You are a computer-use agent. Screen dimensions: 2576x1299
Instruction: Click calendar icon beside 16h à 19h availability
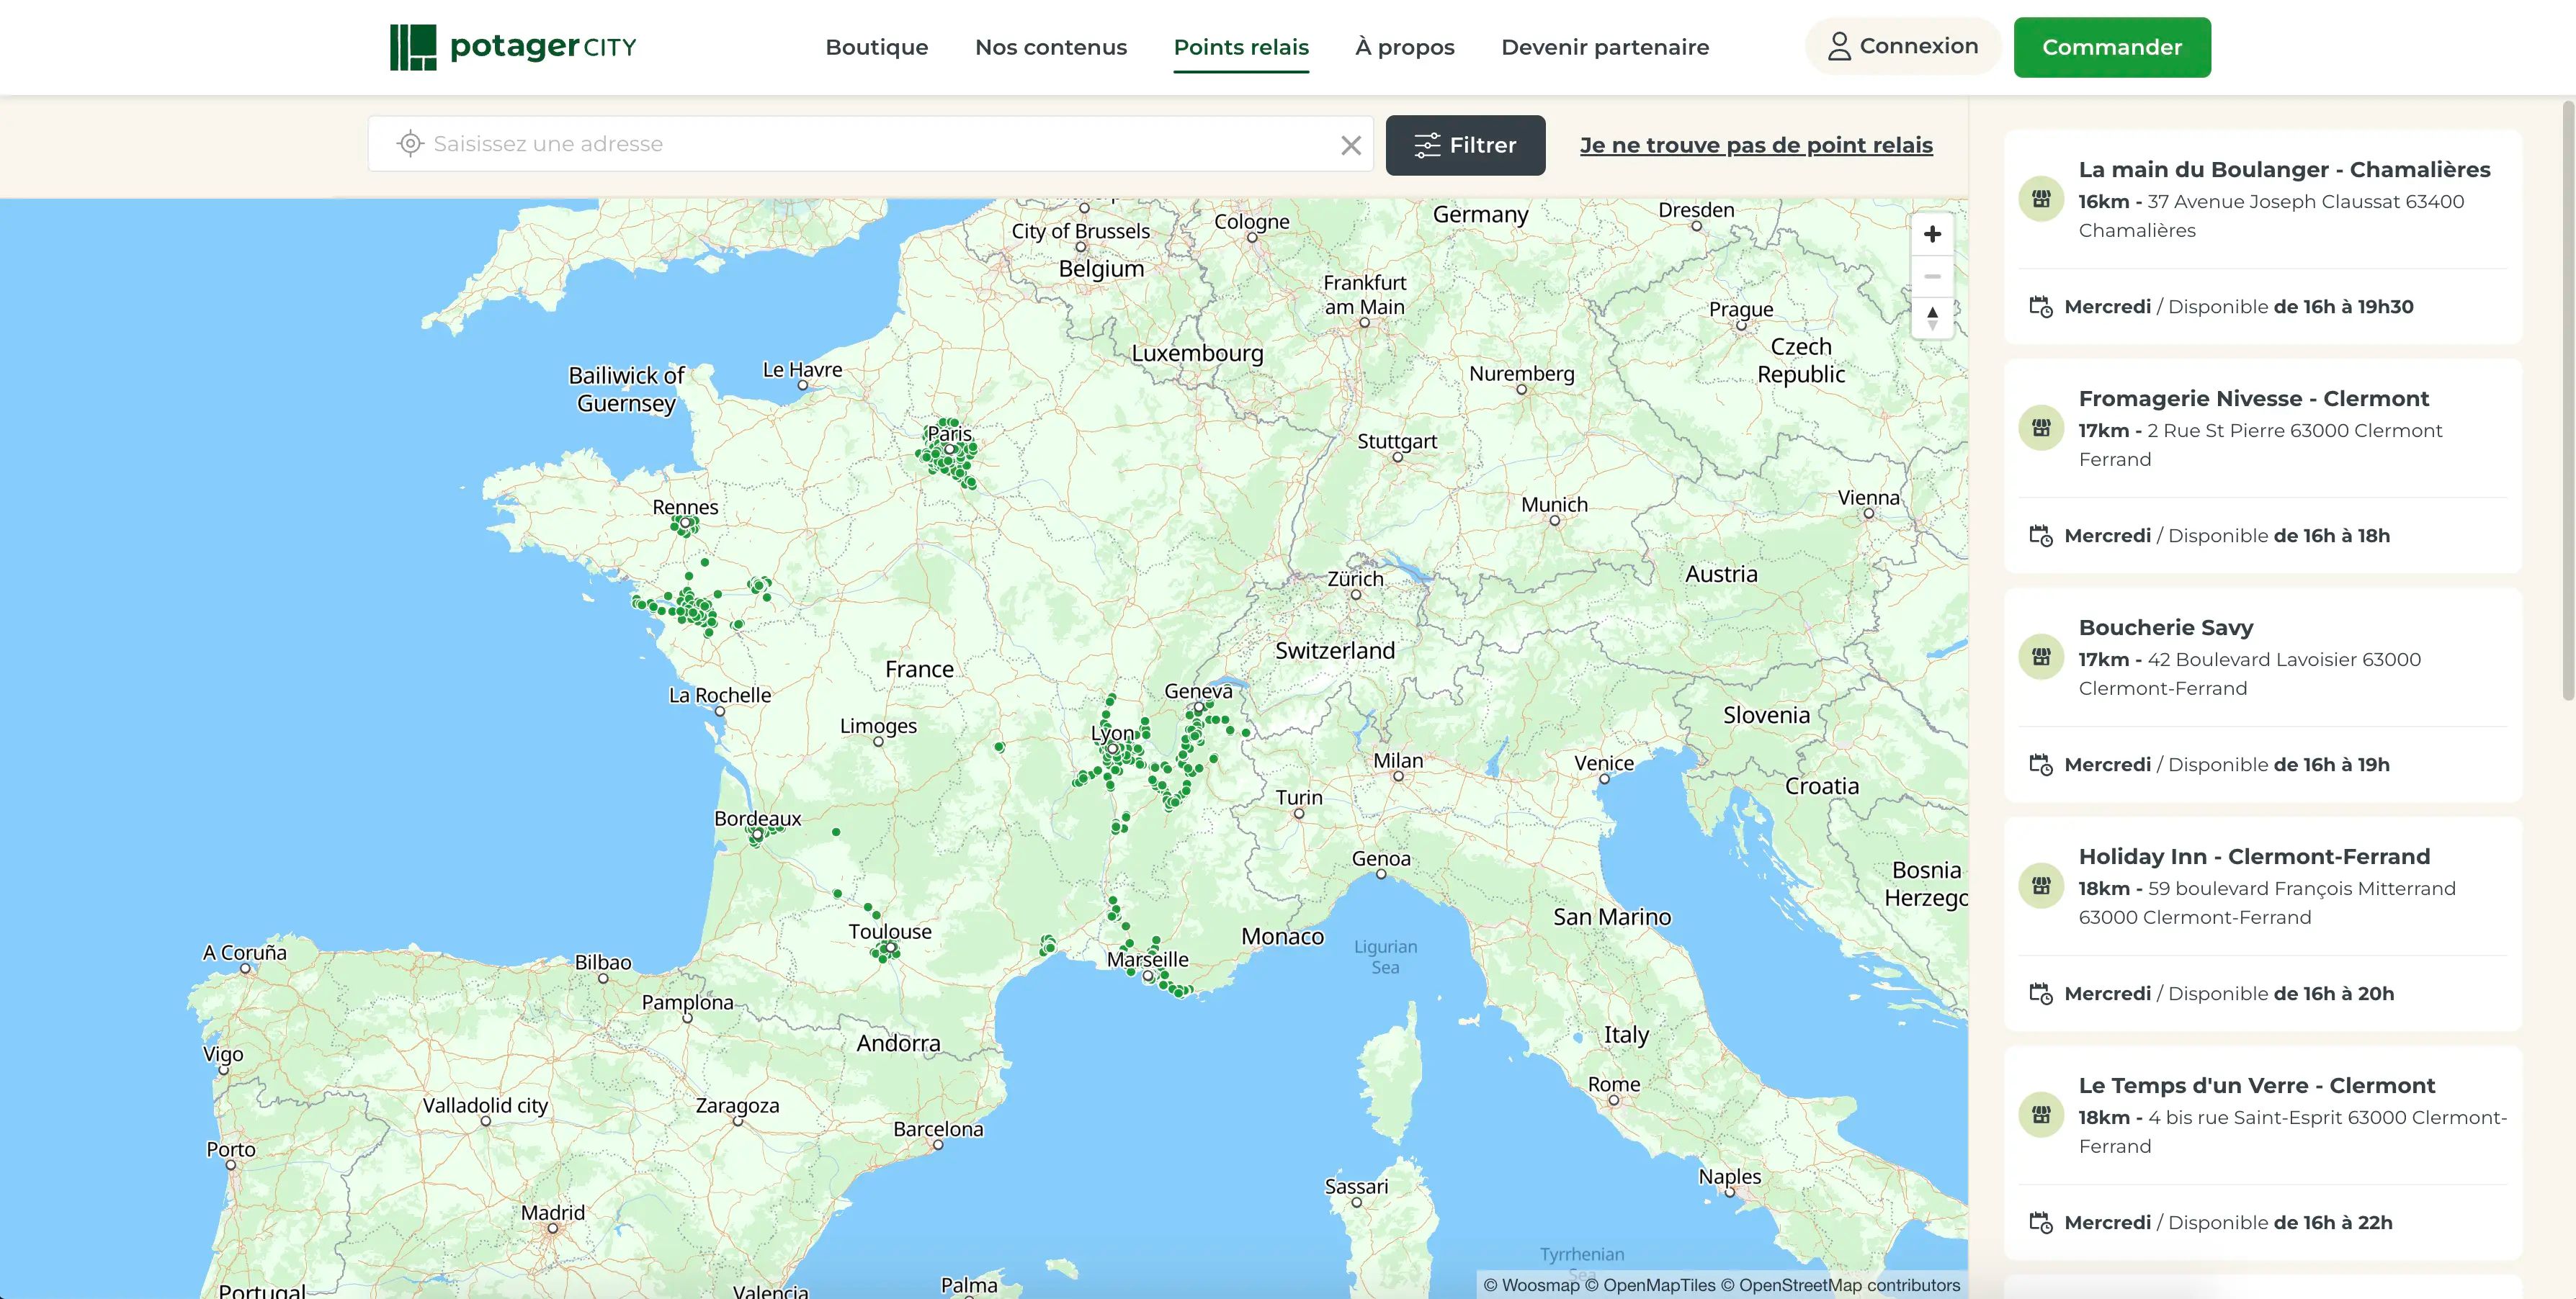pyautogui.click(x=2041, y=765)
